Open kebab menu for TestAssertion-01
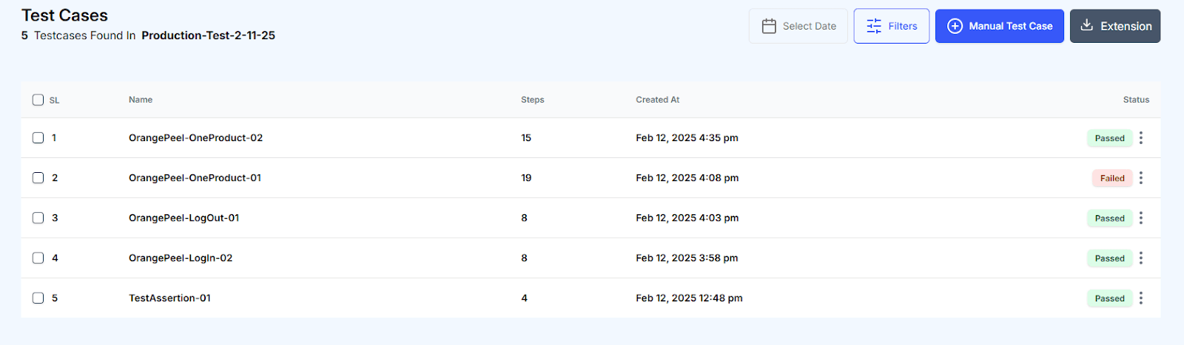 1141,298
